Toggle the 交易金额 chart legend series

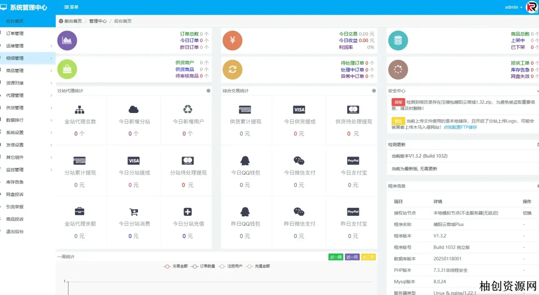point(176,266)
